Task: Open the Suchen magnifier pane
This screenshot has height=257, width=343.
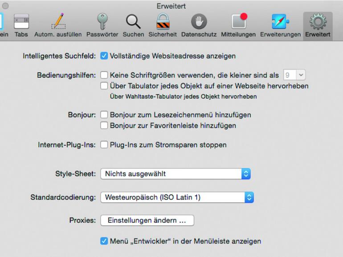Action: click(x=133, y=25)
